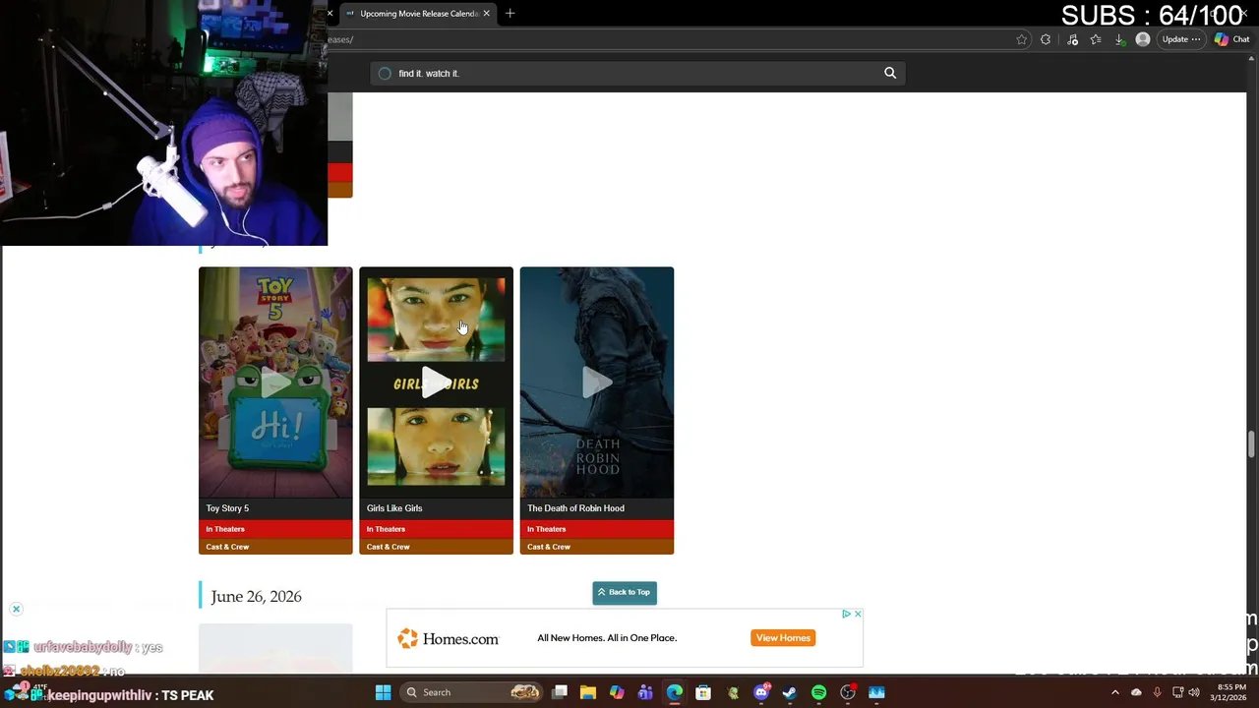Viewport: 1259px width, 708px height.
Task: Click the Back to Top button
Action: point(625,592)
